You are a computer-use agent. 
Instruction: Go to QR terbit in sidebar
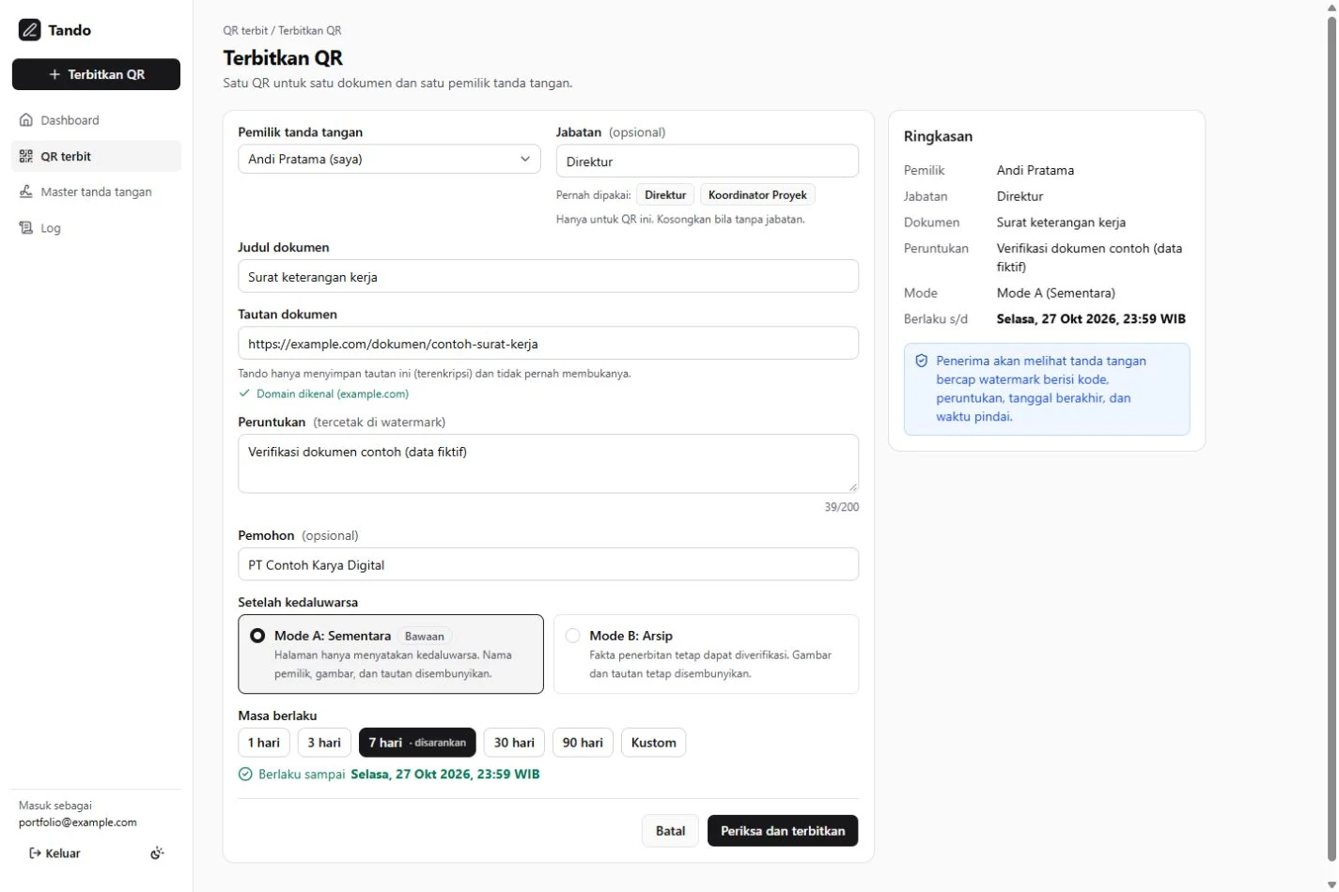pyautogui.click(x=96, y=157)
